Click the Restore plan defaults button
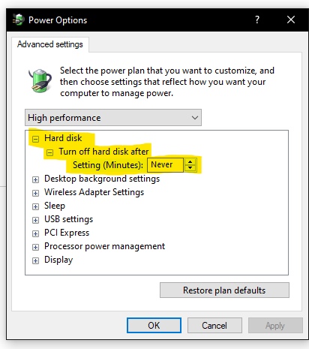 tap(224, 290)
